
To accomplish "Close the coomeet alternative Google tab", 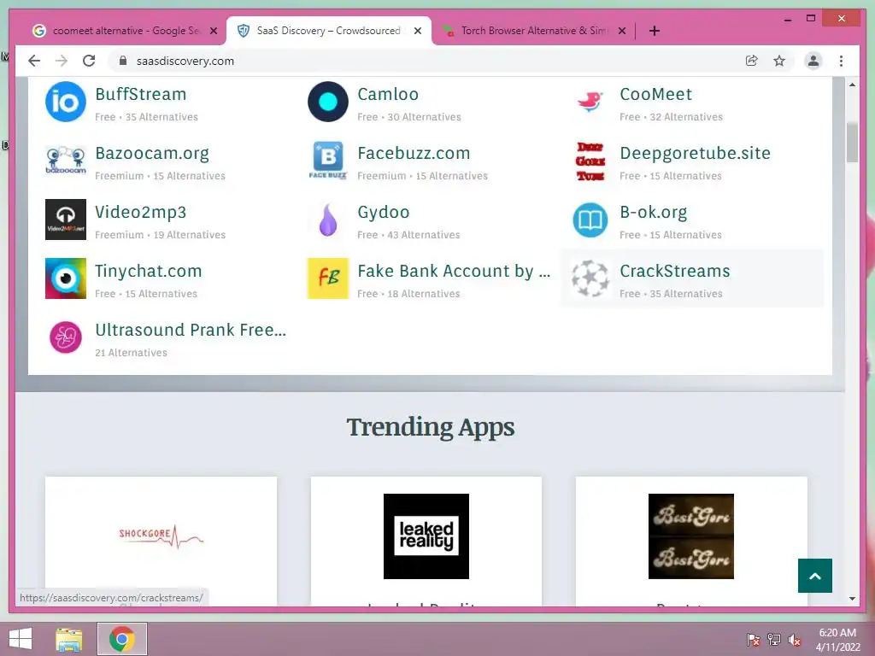I will coord(213,31).
